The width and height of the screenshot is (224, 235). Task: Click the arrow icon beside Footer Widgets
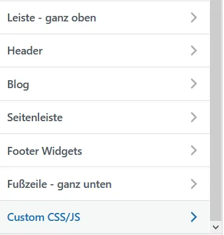(x=194, y=151)
